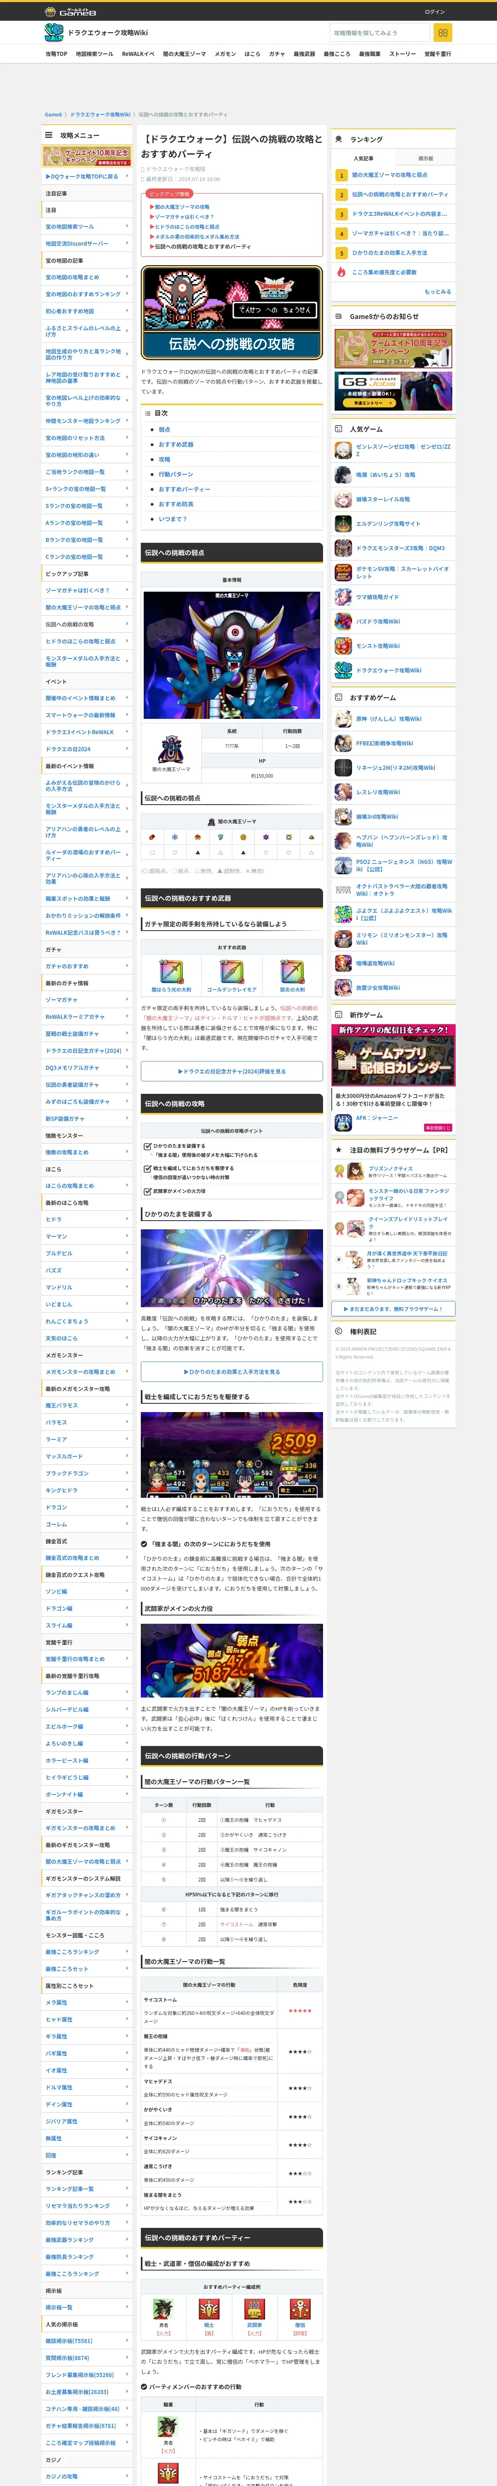Click もっとみる under the ranking list
Image resolution: width=497 pixels, height=2486 pixels.
click(x=437, y=291)
